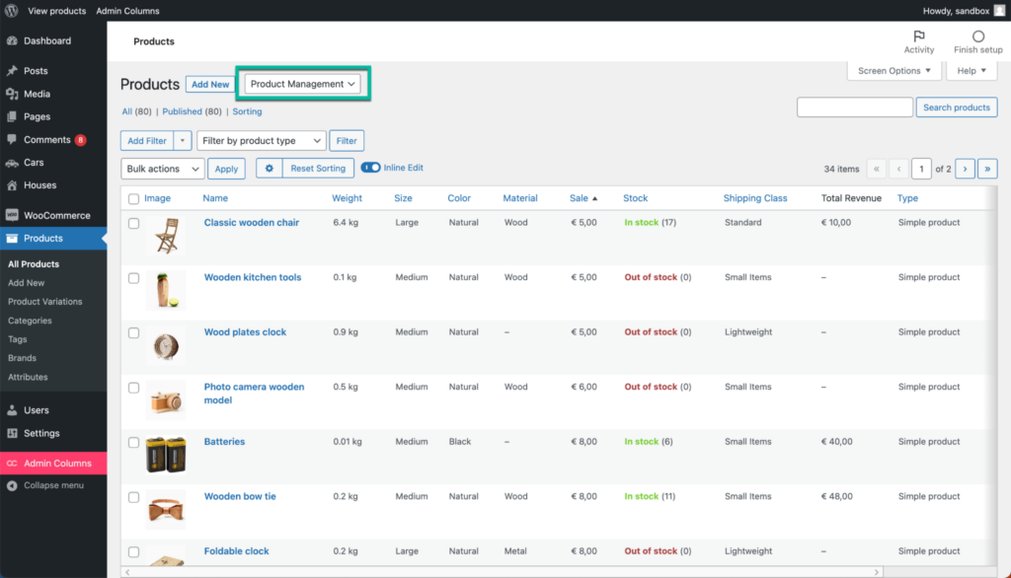Open the Wooden bow tie product link

240,496
